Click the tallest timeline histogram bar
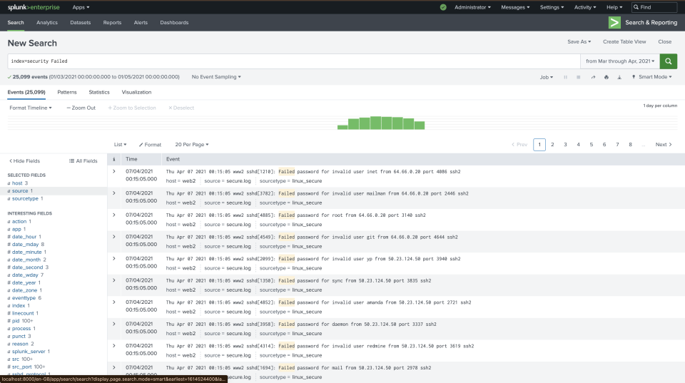 [375, 123]
